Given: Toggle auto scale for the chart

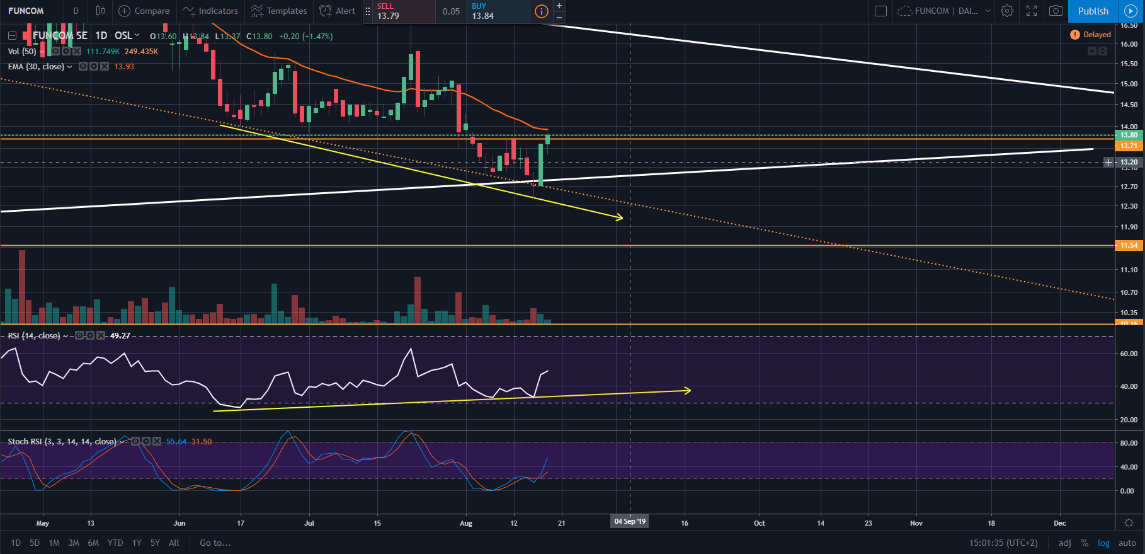Looking at the screenshot, I should [1127, 543].
